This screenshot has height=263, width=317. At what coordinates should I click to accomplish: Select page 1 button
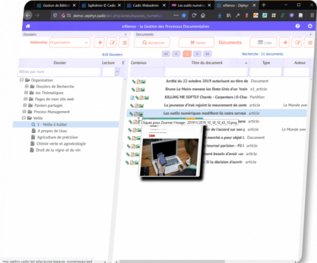point(187,54)
